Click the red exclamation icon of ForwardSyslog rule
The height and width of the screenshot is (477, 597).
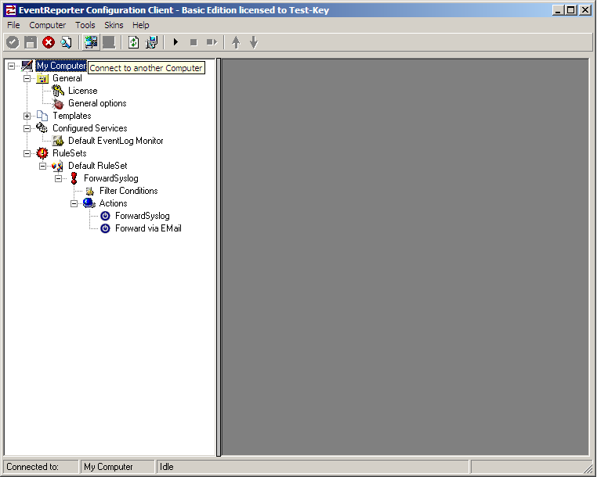click(x=74, y=178)
